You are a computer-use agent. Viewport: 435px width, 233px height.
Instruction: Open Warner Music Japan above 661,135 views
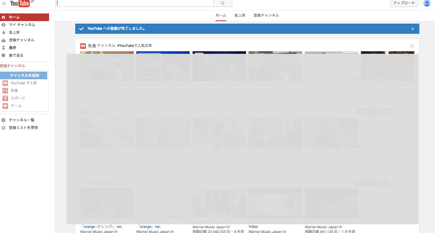click(x=321, y=227)
